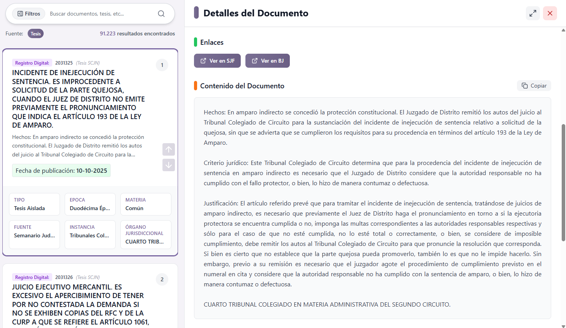The image size is (566, 328).
Task: Expand the EPOCA chip showing Duodécima Época
Action: tap(90, 204)
